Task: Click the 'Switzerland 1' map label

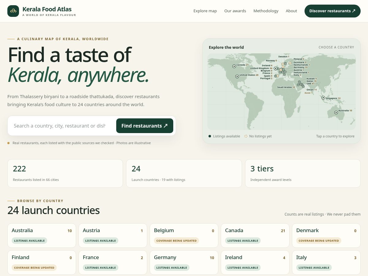Action: (x=301, y=73)
